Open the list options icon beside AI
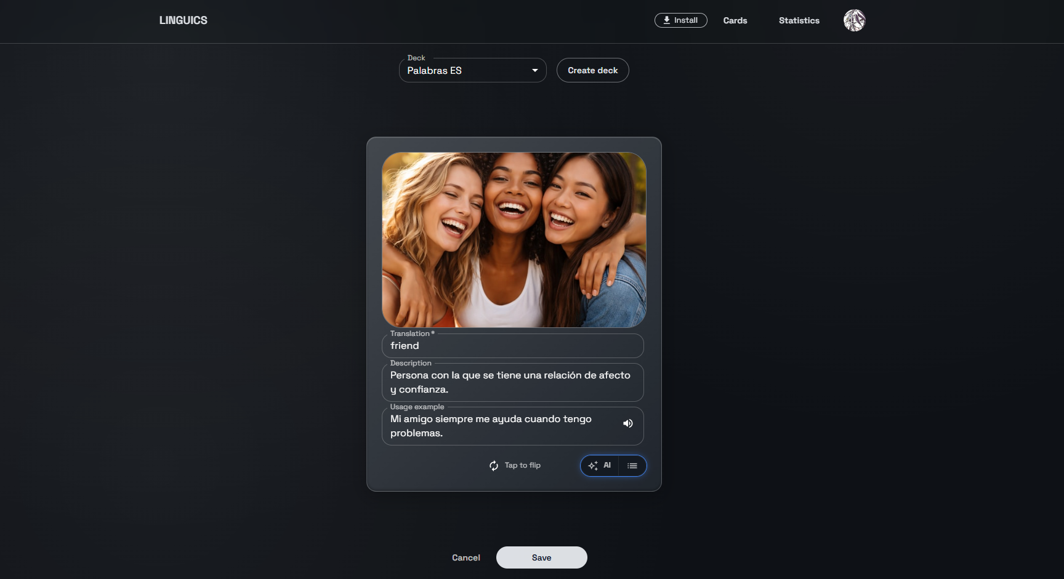The image size is (1064, 579). pos(632,466)
